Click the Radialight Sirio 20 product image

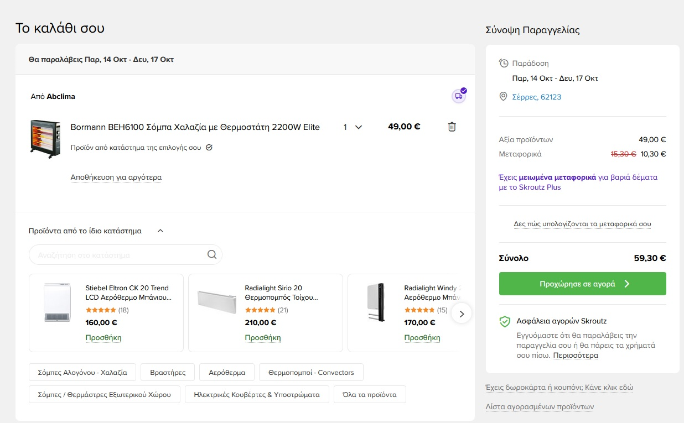pyautogui.click(x=217, y=302)
